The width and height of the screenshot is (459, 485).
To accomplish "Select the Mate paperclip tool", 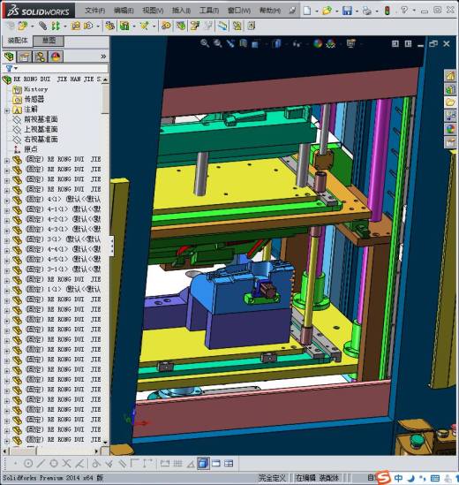I will coord(42,26).
